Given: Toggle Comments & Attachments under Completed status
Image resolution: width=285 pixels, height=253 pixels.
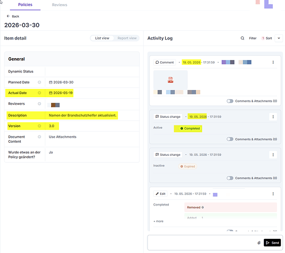Looking at the screenshot, I should (230, 139).
